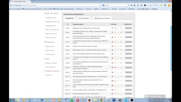Screen dimensions: 181x102
Task: Click the search magnifier in the search box
Action: pyautogui.click(x=128, y=5)
